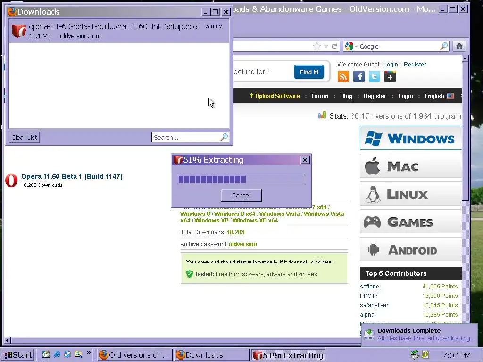Select the Games category banner
The width and height of the screenshot is (483, 362).
[x=411, y=222]
